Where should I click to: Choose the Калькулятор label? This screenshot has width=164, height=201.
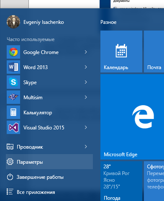tap(38, 113)
